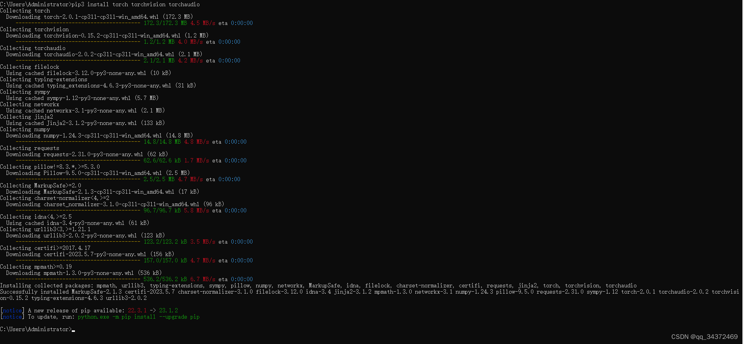Click the torch download progress bar
Screen dimensions: 744x344
pos(78,23)
